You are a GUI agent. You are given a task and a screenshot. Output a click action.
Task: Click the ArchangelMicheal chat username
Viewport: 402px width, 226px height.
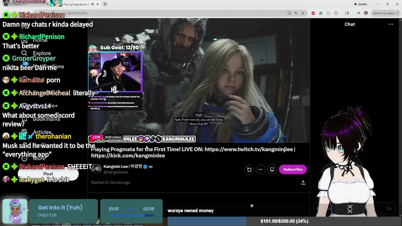pos(45,93)
